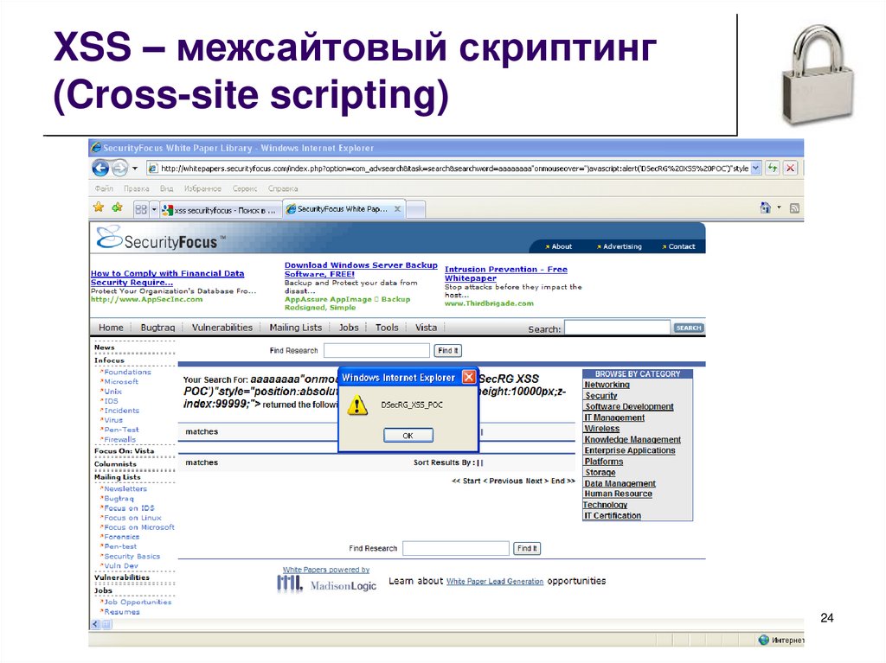Click the Stop loading red X icon
The width and height of the screenshot is (886, 663).
point(790,168)
